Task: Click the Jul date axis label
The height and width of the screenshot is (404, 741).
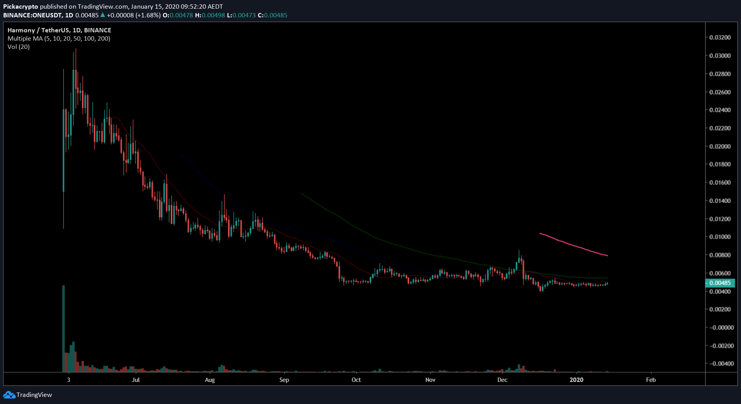Action: point(136,380)
